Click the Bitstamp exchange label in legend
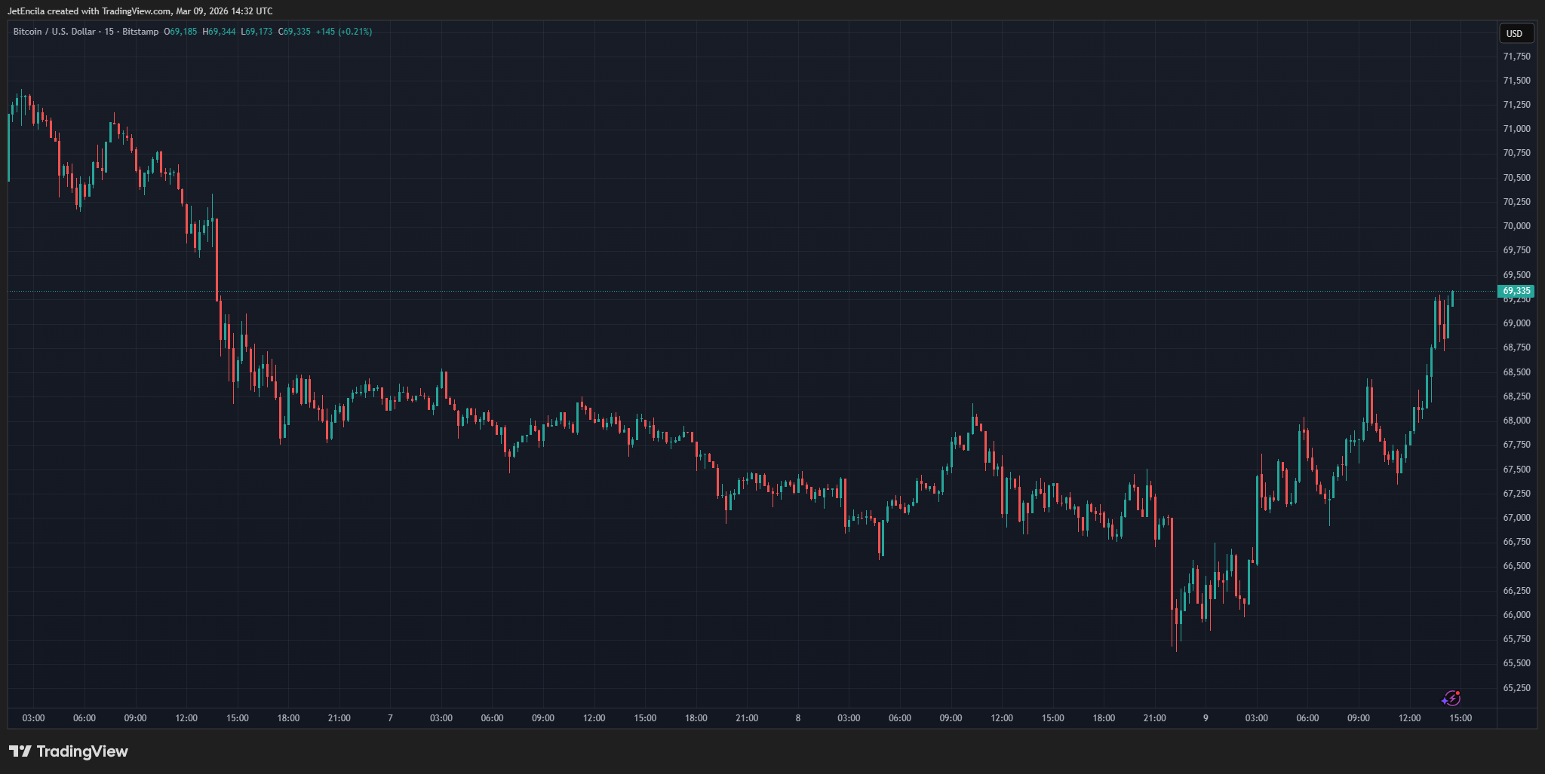 coord(140,32)
